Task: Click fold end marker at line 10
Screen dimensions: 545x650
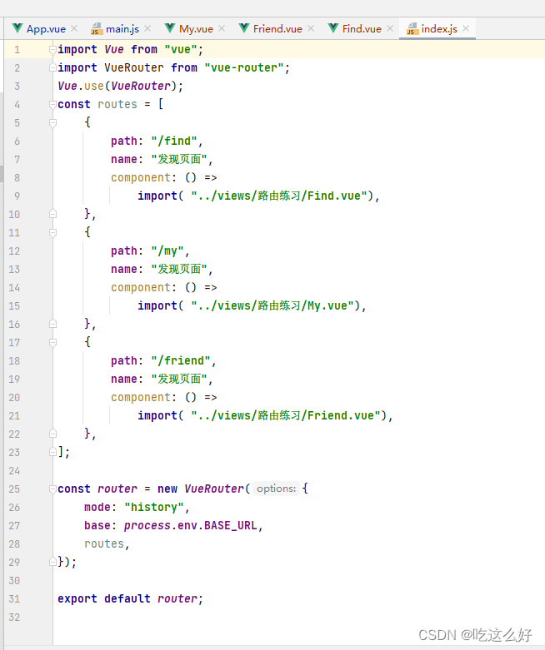Action: pyautogui.click(x=52, y=214)
